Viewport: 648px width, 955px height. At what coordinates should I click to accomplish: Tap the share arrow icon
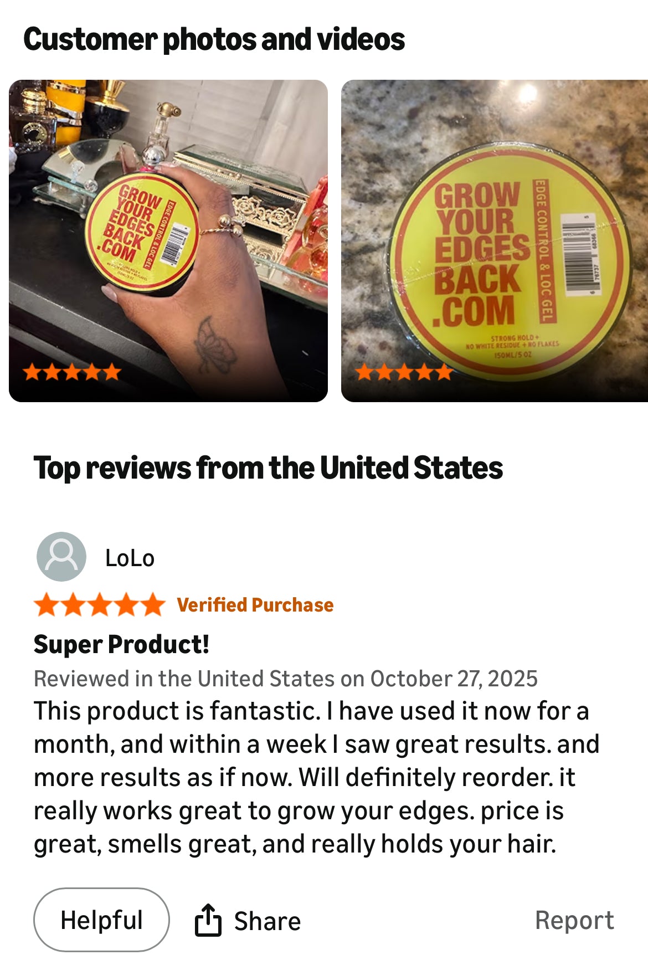[208, 920]
